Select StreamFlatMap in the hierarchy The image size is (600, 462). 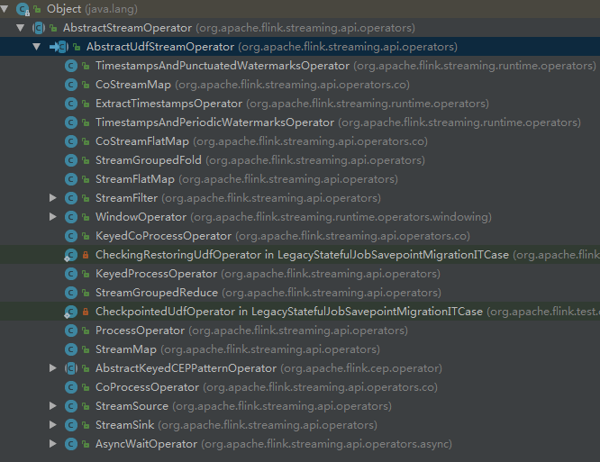pos(135,179)
